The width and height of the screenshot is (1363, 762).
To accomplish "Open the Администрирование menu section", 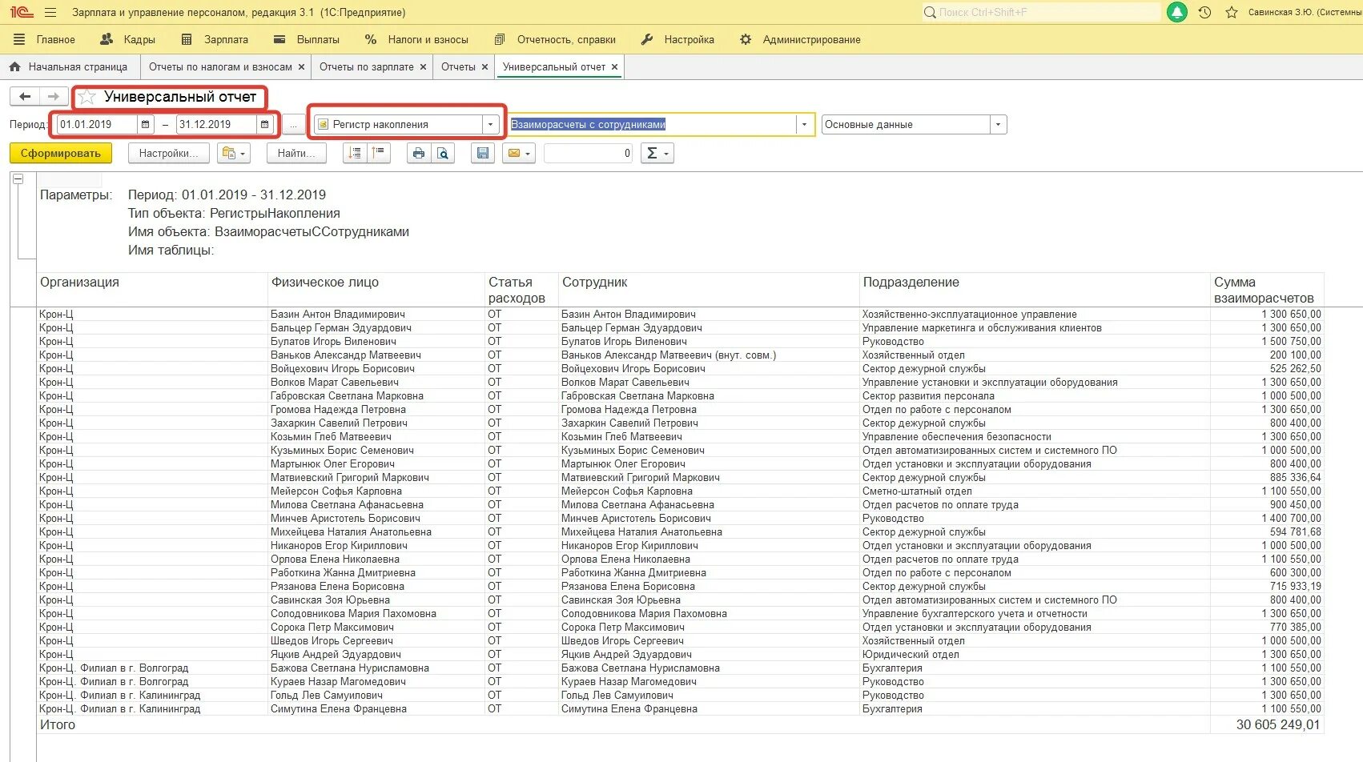I will click(800, 39).
